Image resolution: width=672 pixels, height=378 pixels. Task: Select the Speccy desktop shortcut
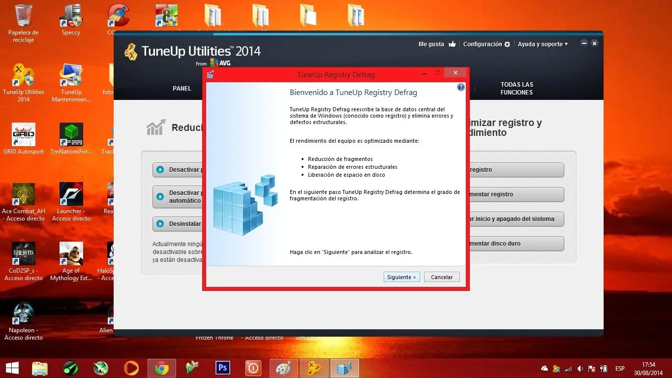coord(71,20)
